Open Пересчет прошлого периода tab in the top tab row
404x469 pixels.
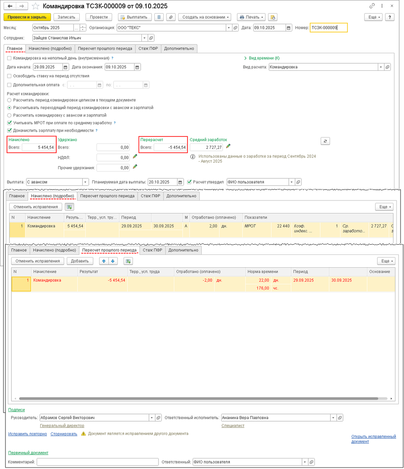point(105,48)
